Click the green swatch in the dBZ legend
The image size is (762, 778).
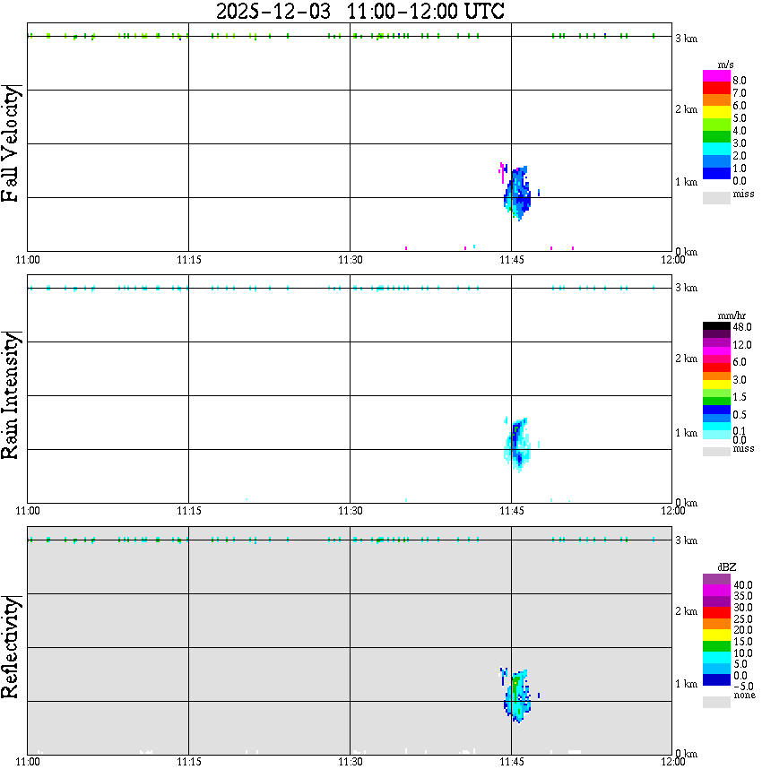716,646
